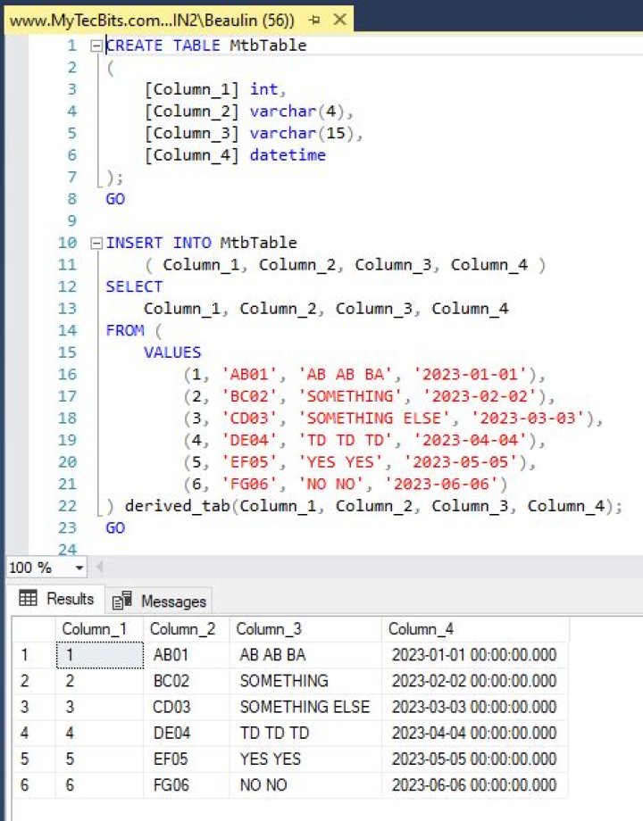Click the CD03 cell
Image resolution: width=643 pixels, height=821 pixels.
click(187, 708)
